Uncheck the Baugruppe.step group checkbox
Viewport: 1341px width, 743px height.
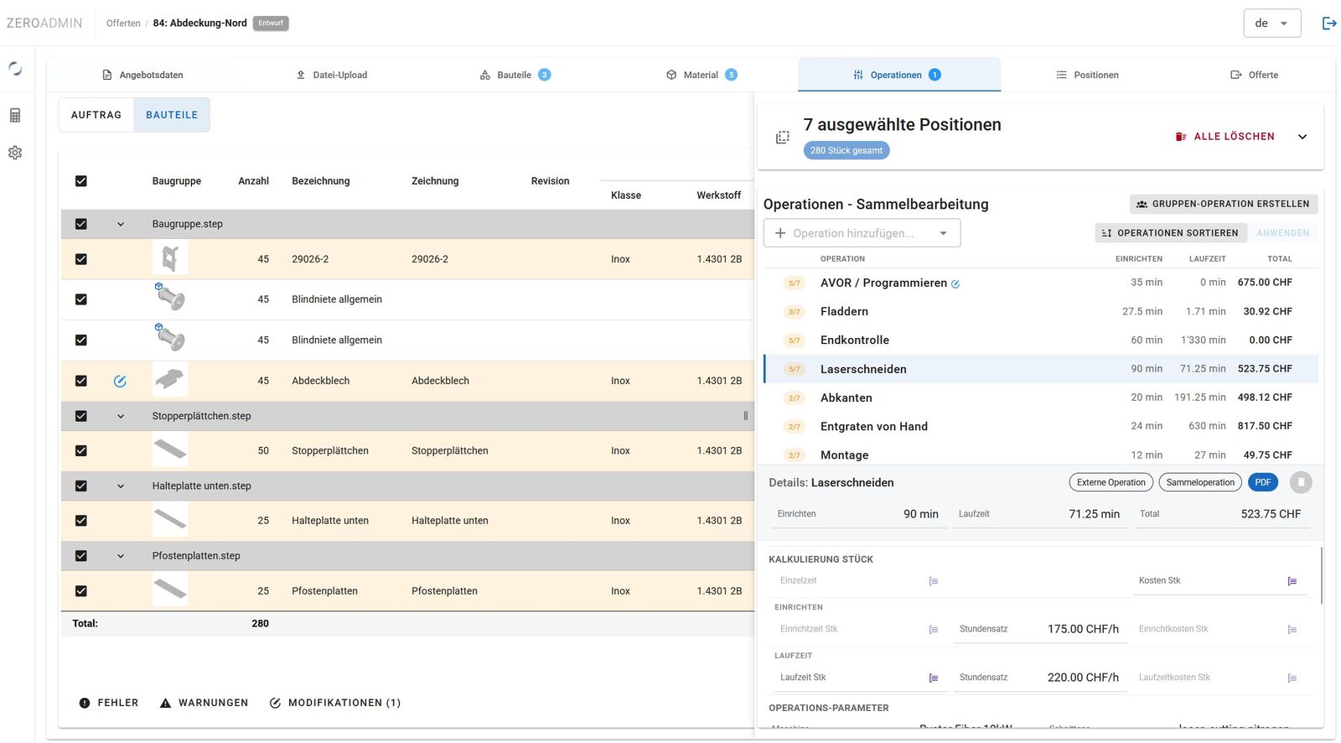(81, 224)
